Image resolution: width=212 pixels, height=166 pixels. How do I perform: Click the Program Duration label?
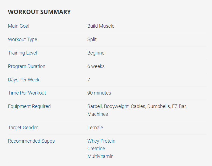[27, 66]
